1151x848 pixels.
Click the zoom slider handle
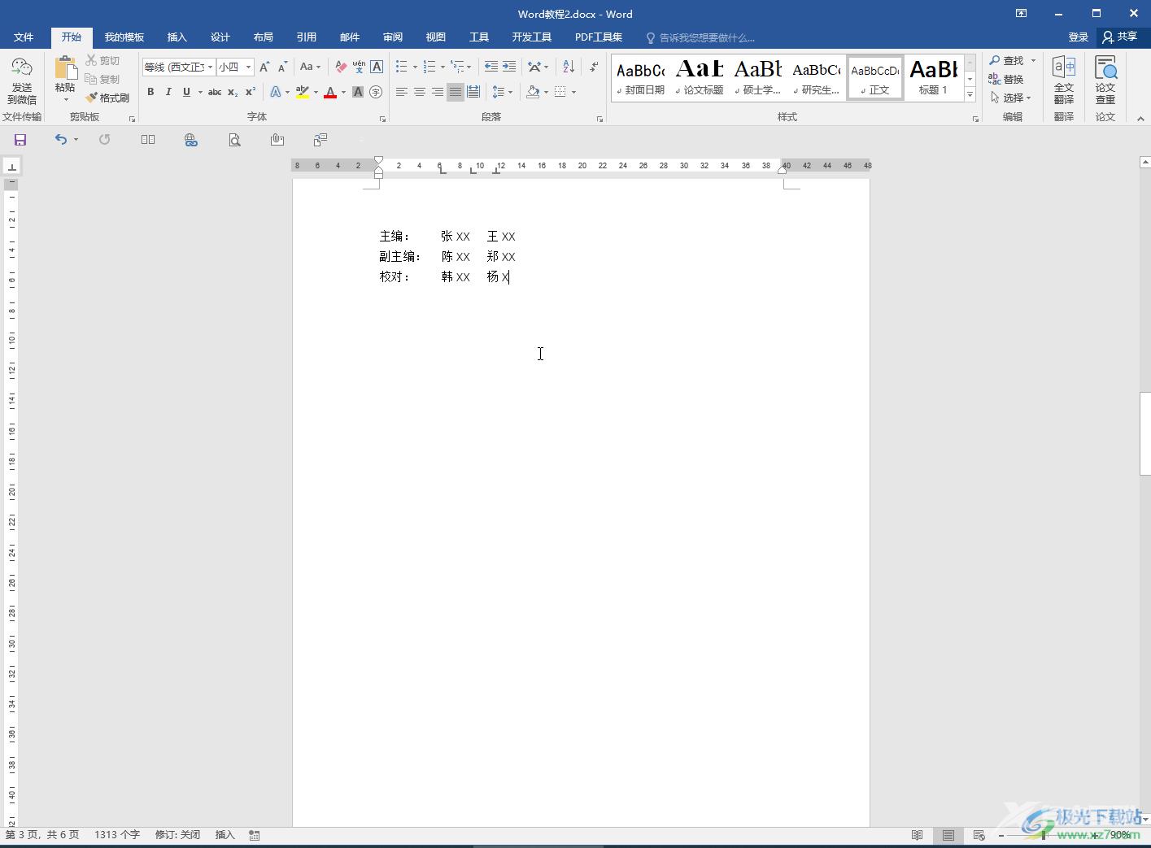click(x=1044, y=835)
